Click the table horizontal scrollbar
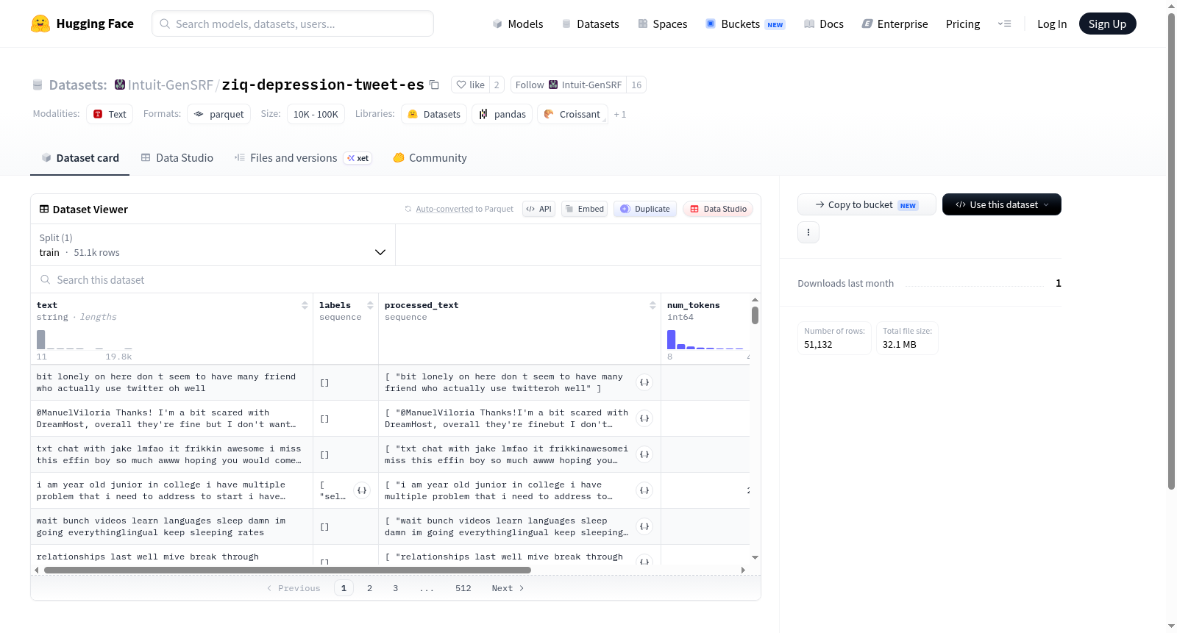1177x633 pixels. (x=288, y=570)
